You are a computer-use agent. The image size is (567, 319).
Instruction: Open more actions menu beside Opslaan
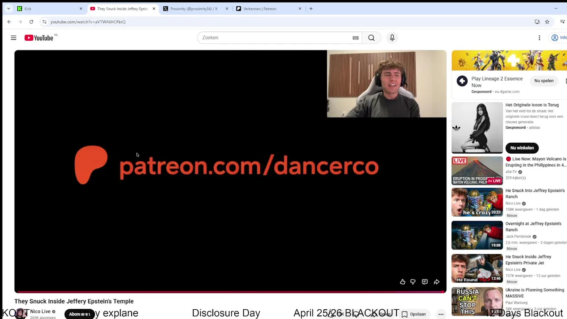tap(441, 314)
